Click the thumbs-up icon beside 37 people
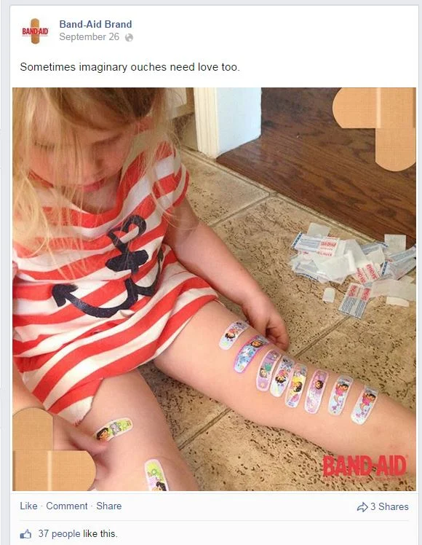This screenshot has width=422, height=545. click(x=25, y=534)
